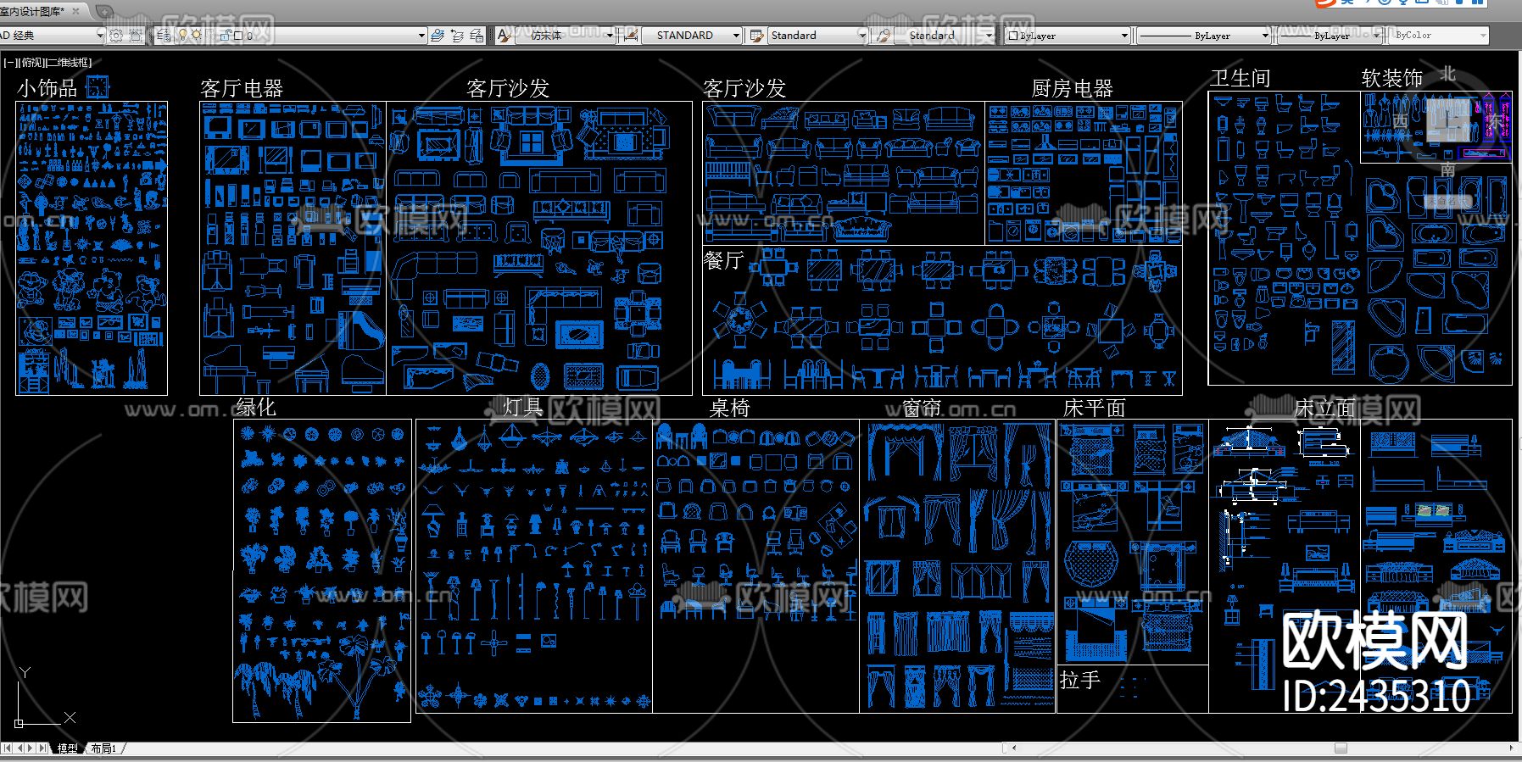Open the Multileader Style icon
The width and height of the screenshot is (1522, 762).
click(x=884, y=36)
